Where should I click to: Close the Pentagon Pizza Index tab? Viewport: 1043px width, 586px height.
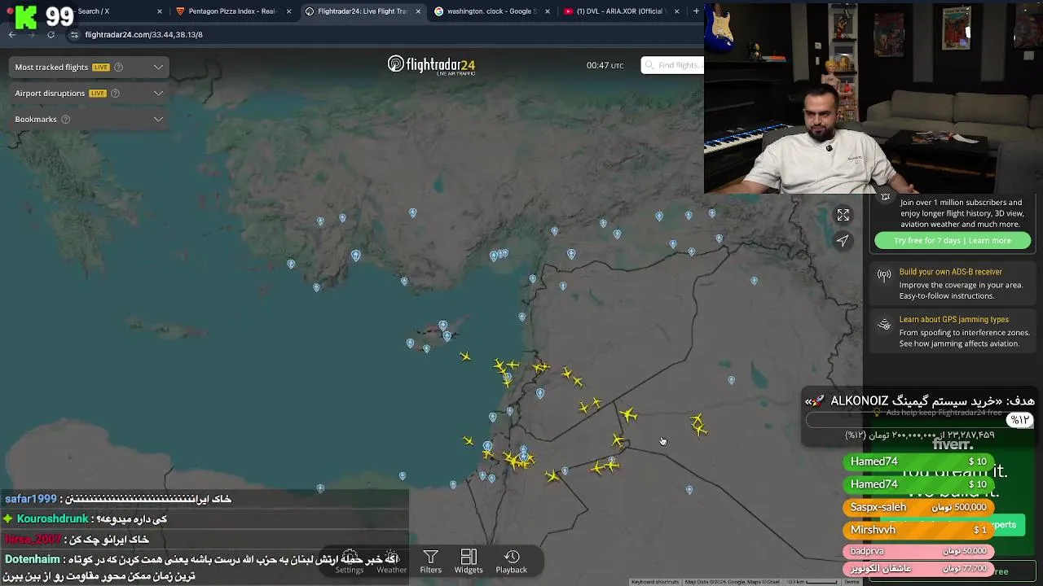[x=288, y=11]
